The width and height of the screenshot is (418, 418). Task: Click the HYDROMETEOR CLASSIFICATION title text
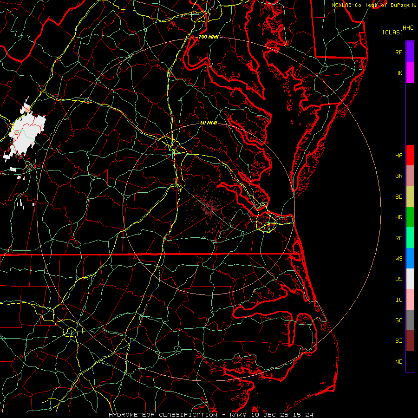pos(163,415)
